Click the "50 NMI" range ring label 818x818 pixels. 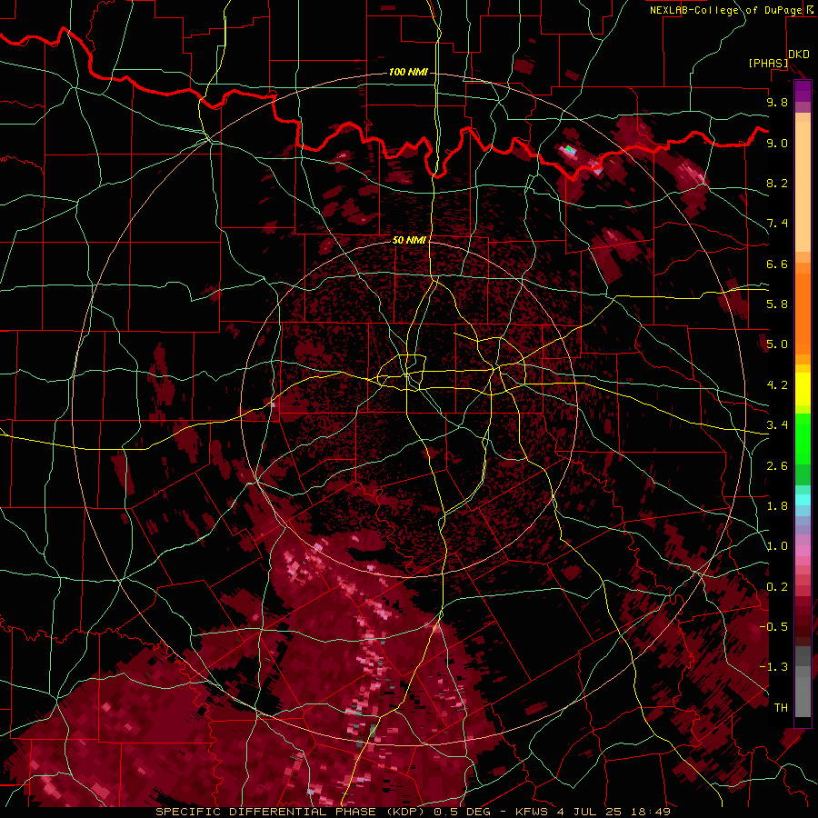(409, 240)
